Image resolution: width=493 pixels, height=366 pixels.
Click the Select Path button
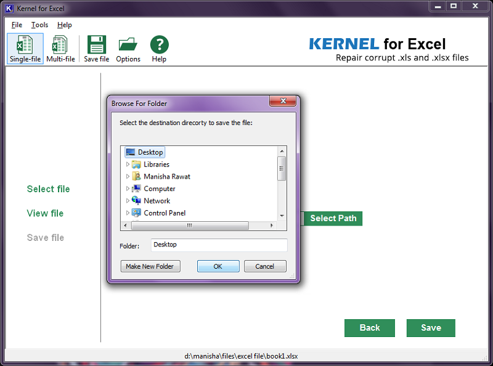pos(333,218)
